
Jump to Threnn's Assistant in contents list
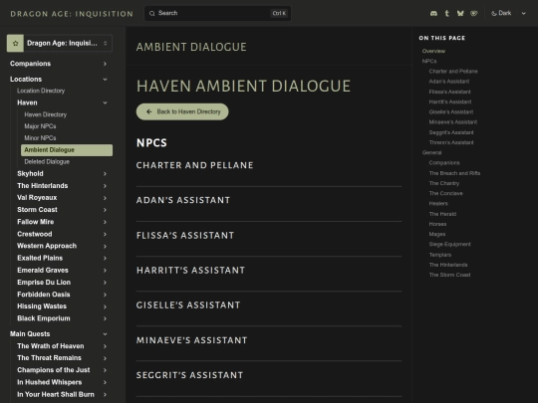(451, 142)
